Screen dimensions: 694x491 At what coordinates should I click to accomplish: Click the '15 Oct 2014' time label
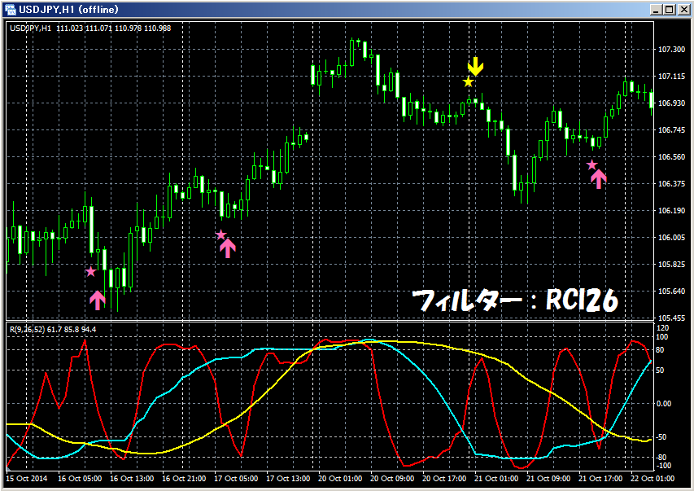27,479
